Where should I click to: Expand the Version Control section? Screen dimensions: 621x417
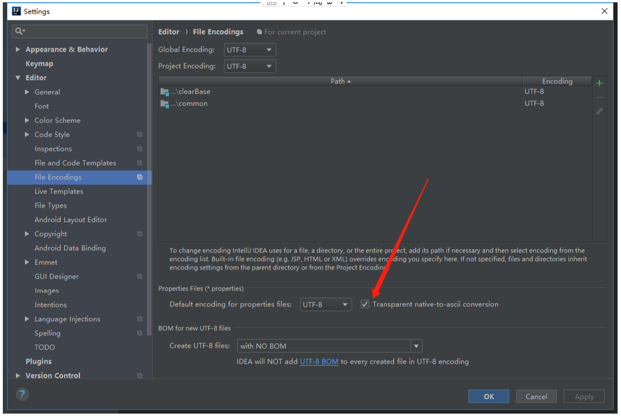point(18,376)
